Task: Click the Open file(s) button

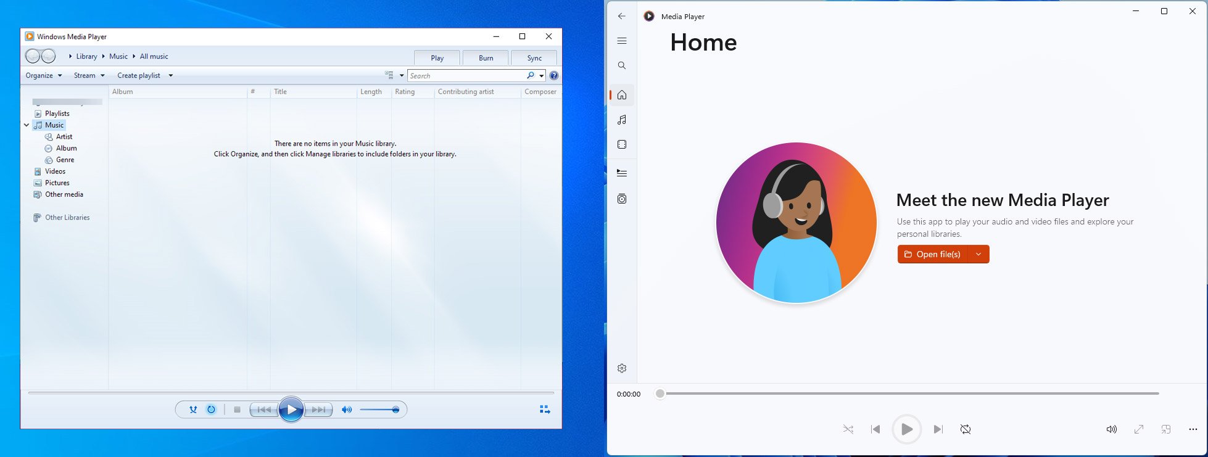Action: pyautogui.click(x=933, y=254)
